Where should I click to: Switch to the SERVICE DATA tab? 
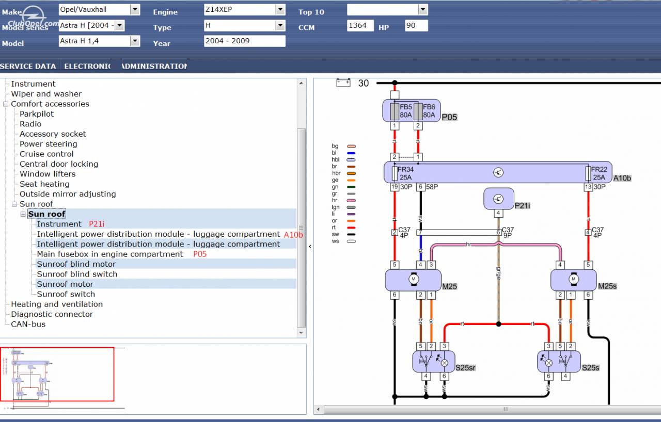28,66
